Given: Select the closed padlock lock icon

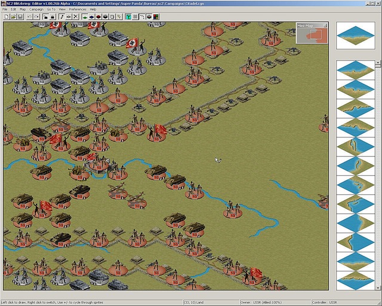Looking at the screenshot, I should point(53,17).
